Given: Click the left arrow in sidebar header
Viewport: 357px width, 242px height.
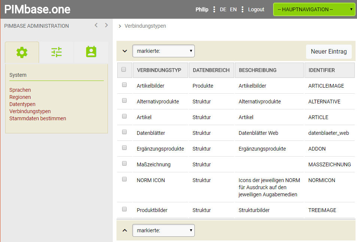Looking at the screenshot, I should [x=96, y=25].
